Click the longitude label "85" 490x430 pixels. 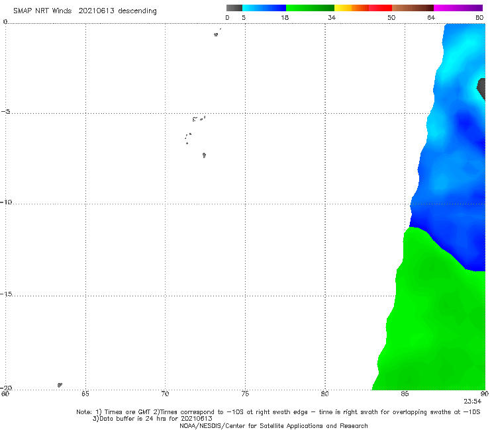click(405, 394)
